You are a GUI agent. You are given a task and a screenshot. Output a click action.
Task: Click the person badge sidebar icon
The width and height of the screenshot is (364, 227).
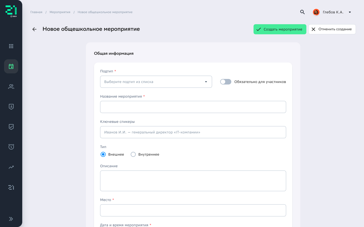pos(11,107)
